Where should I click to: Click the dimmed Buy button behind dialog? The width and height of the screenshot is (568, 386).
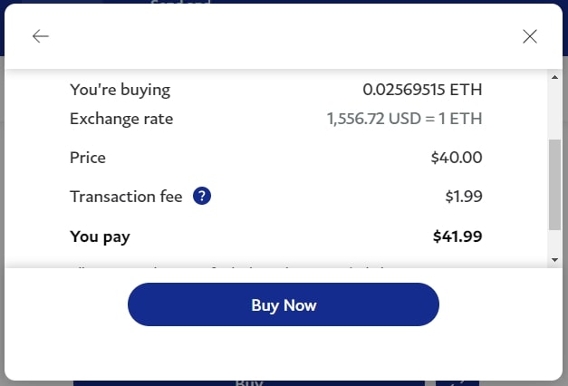(x=249, y=383)
